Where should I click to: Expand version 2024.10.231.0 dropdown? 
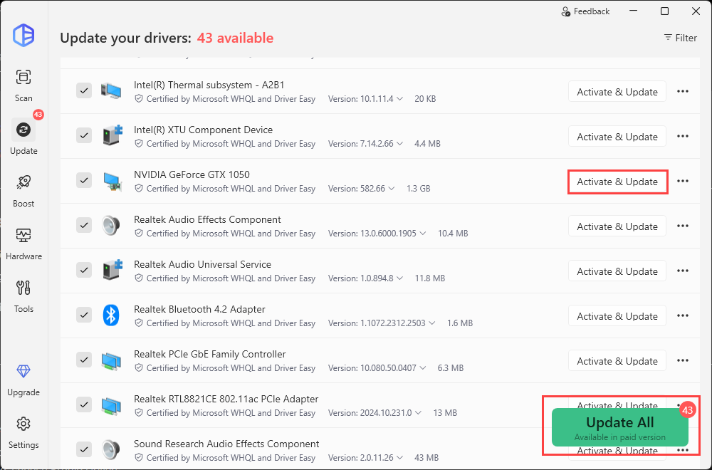coord(418,413)
